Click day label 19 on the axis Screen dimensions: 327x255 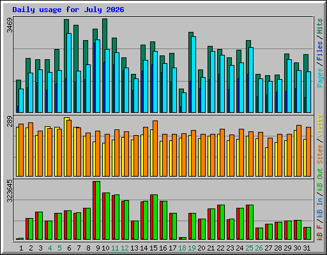coord(192,248)
